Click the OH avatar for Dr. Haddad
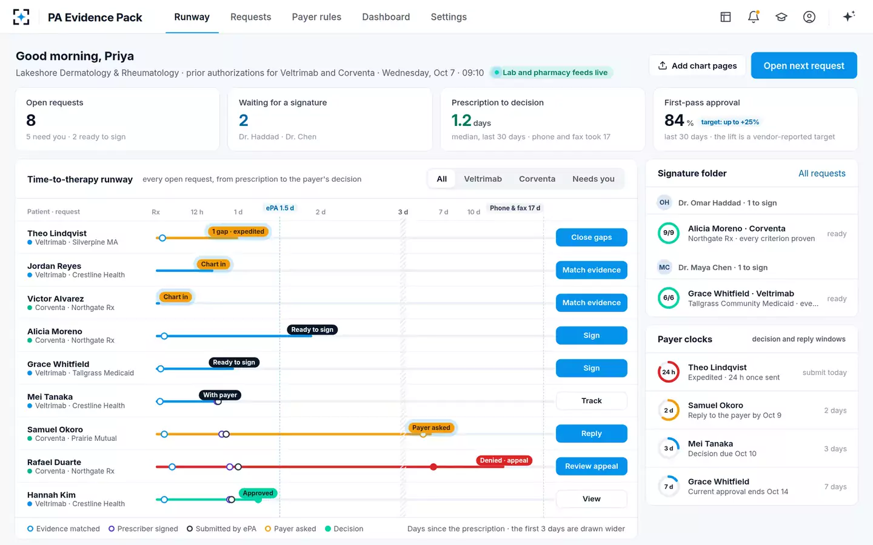 click(664, 203)
